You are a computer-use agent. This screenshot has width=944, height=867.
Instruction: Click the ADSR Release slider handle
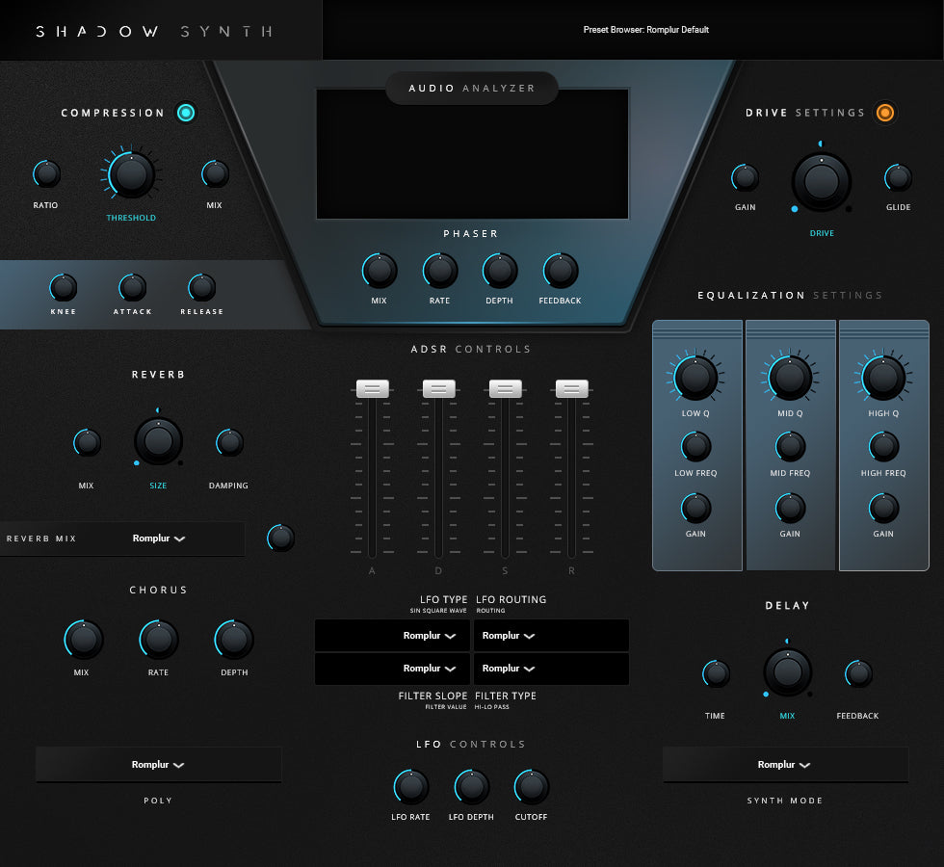[572, 389]
